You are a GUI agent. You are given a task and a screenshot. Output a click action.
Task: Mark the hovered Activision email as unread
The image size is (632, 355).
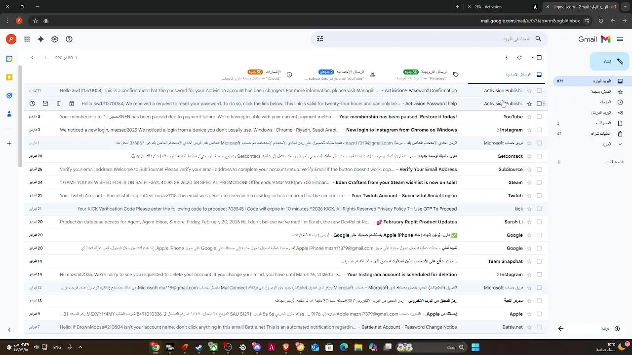pos(45,104)
